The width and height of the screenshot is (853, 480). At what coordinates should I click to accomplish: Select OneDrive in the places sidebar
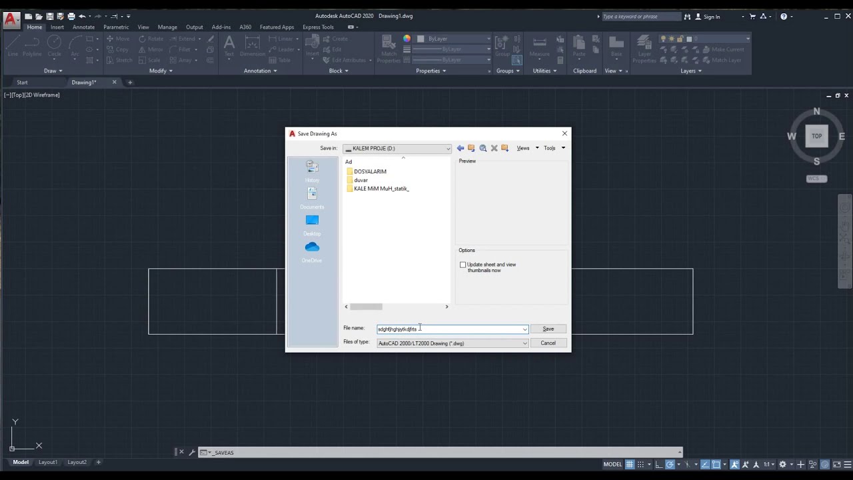point(312,251)
